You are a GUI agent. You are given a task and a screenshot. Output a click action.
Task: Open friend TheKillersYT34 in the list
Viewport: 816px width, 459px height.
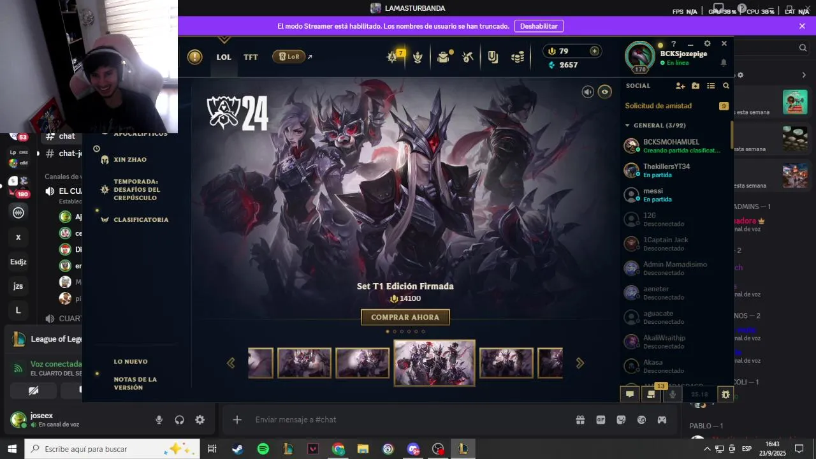tap(676, 170)
